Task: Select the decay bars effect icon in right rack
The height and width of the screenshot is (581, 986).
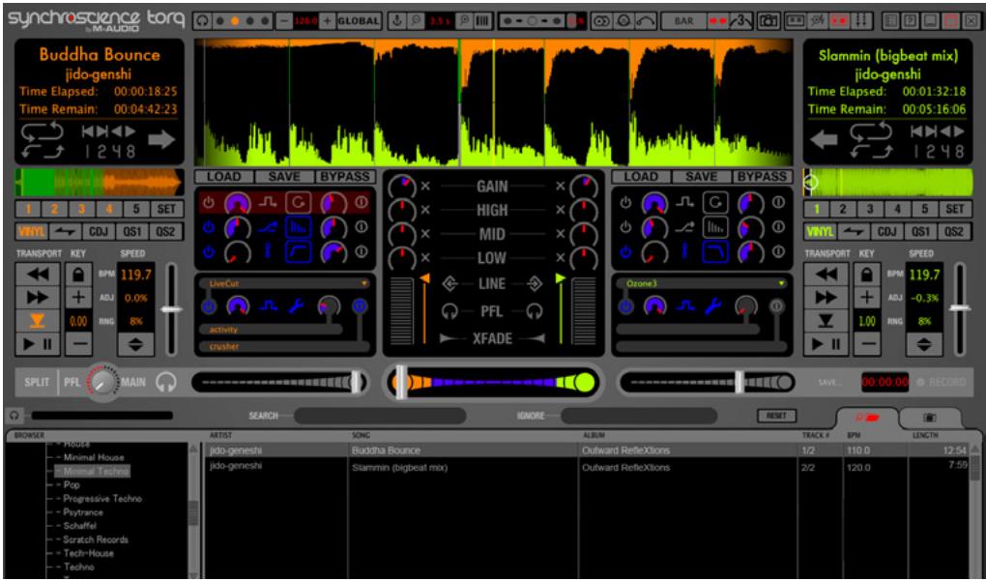Action: point(715,227)
